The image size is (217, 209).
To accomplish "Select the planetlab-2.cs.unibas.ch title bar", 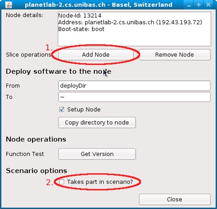I will tap(98, 5).
